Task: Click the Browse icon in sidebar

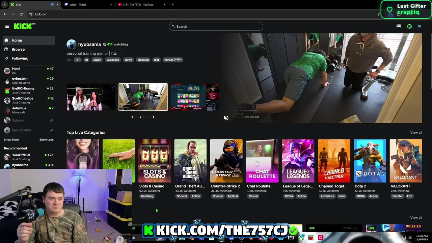Action: pyautogui.click(x=6, y=49)
